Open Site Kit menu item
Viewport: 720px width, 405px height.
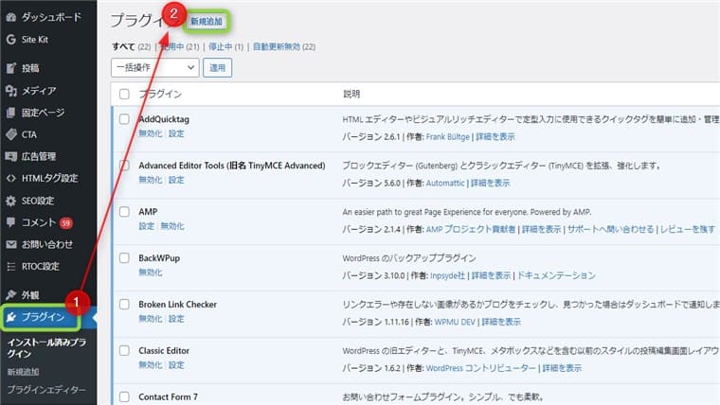pyautogui.click(x=35, y=40)
